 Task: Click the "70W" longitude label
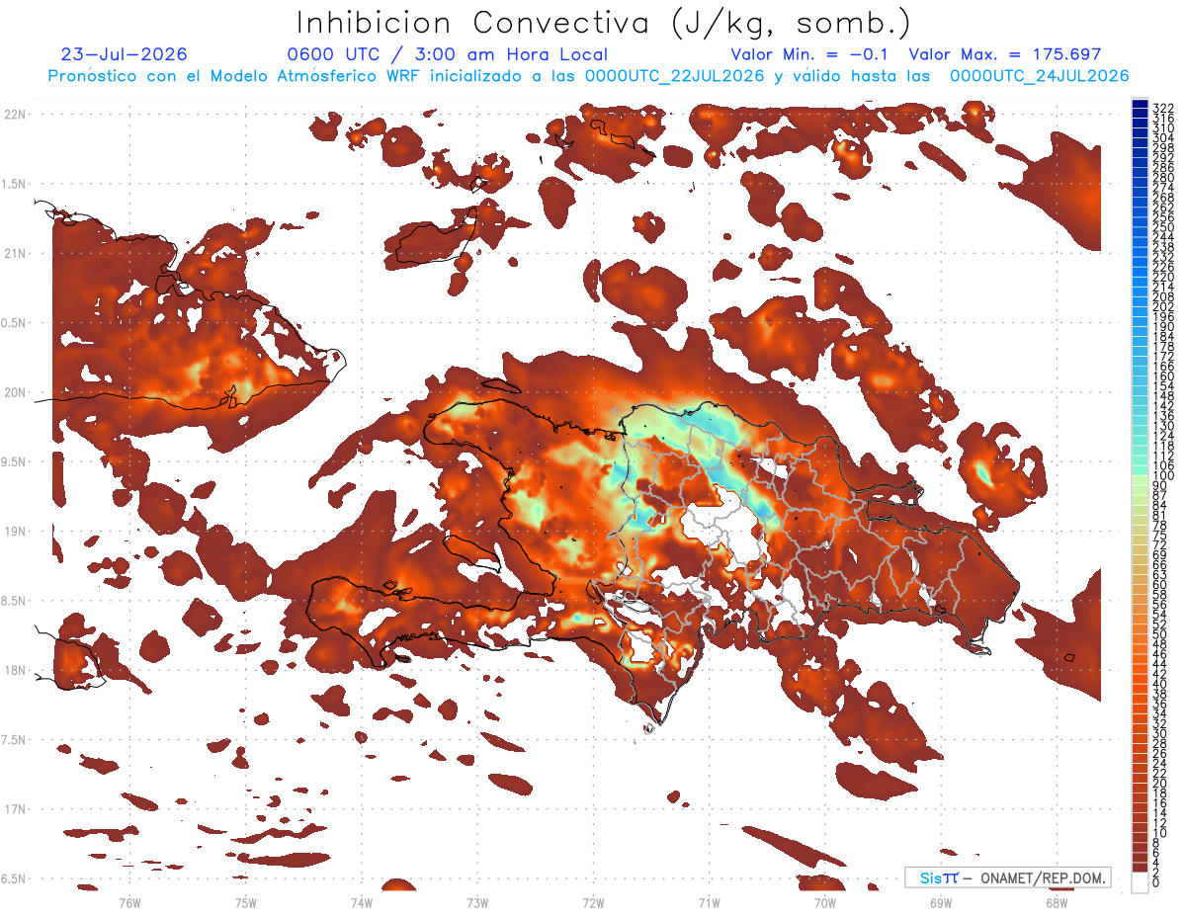(825, 902)
